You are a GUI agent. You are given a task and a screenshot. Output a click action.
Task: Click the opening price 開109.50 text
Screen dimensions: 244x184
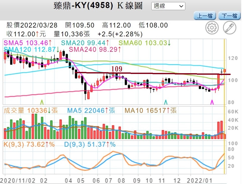pyautogui.click(x=80, y=25)
